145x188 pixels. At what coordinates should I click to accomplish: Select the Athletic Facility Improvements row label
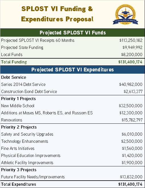27,163
